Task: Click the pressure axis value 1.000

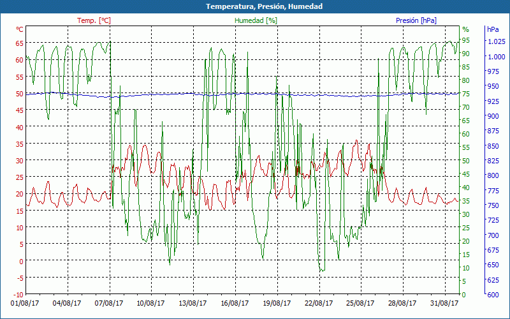Action: (x=497, y=57)
